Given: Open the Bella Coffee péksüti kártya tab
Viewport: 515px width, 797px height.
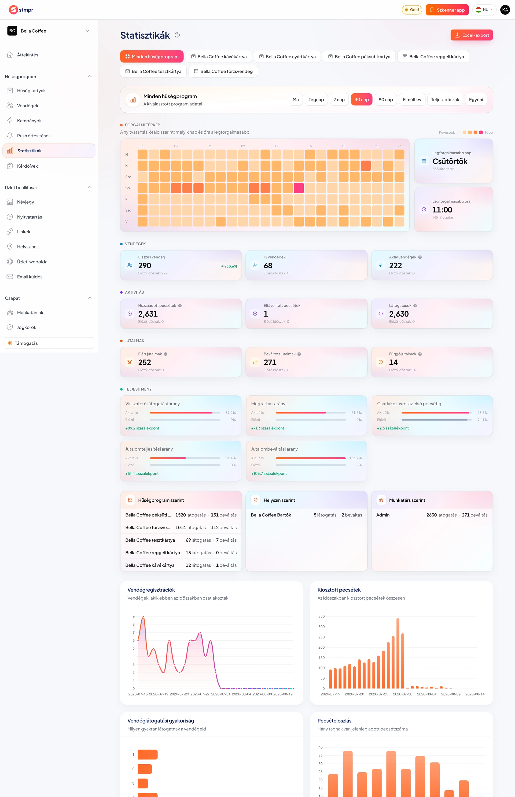Looking at the screenshot, I should [359, 57].
